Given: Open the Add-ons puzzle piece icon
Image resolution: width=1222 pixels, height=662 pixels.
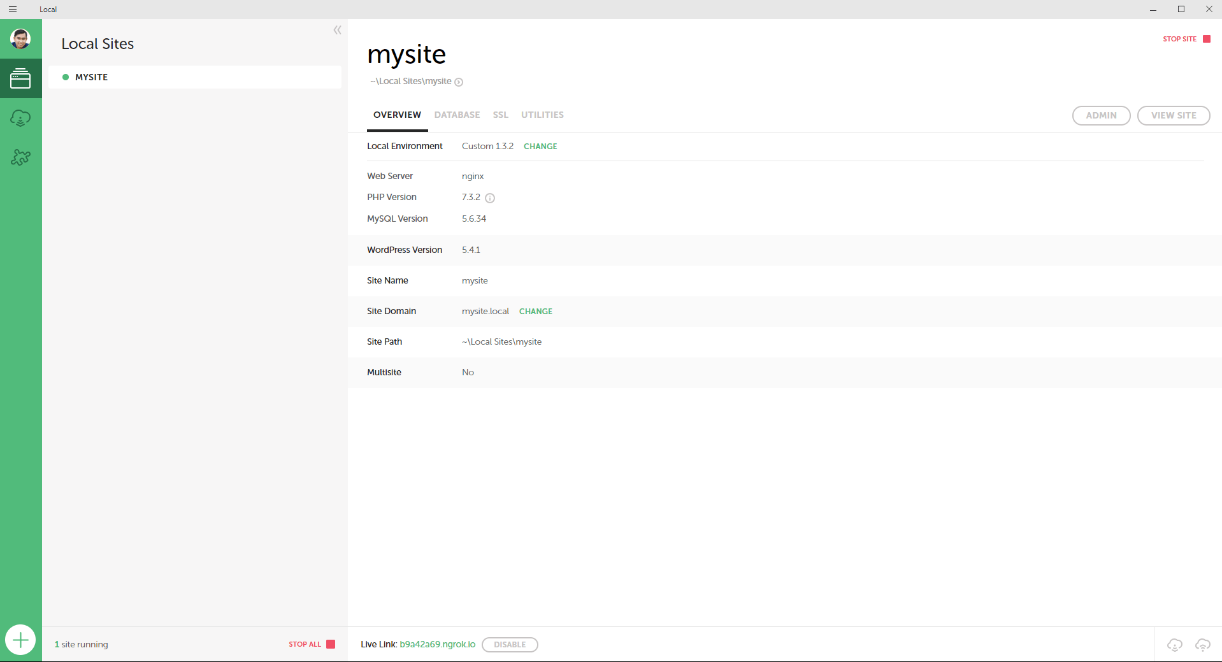Looking at the screenshot, I should click(20, 157).
